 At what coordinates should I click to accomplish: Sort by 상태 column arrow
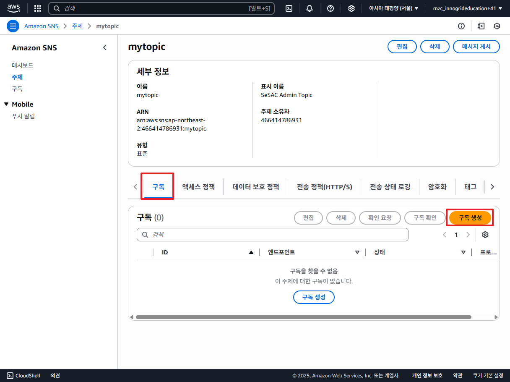coord(463,252)
